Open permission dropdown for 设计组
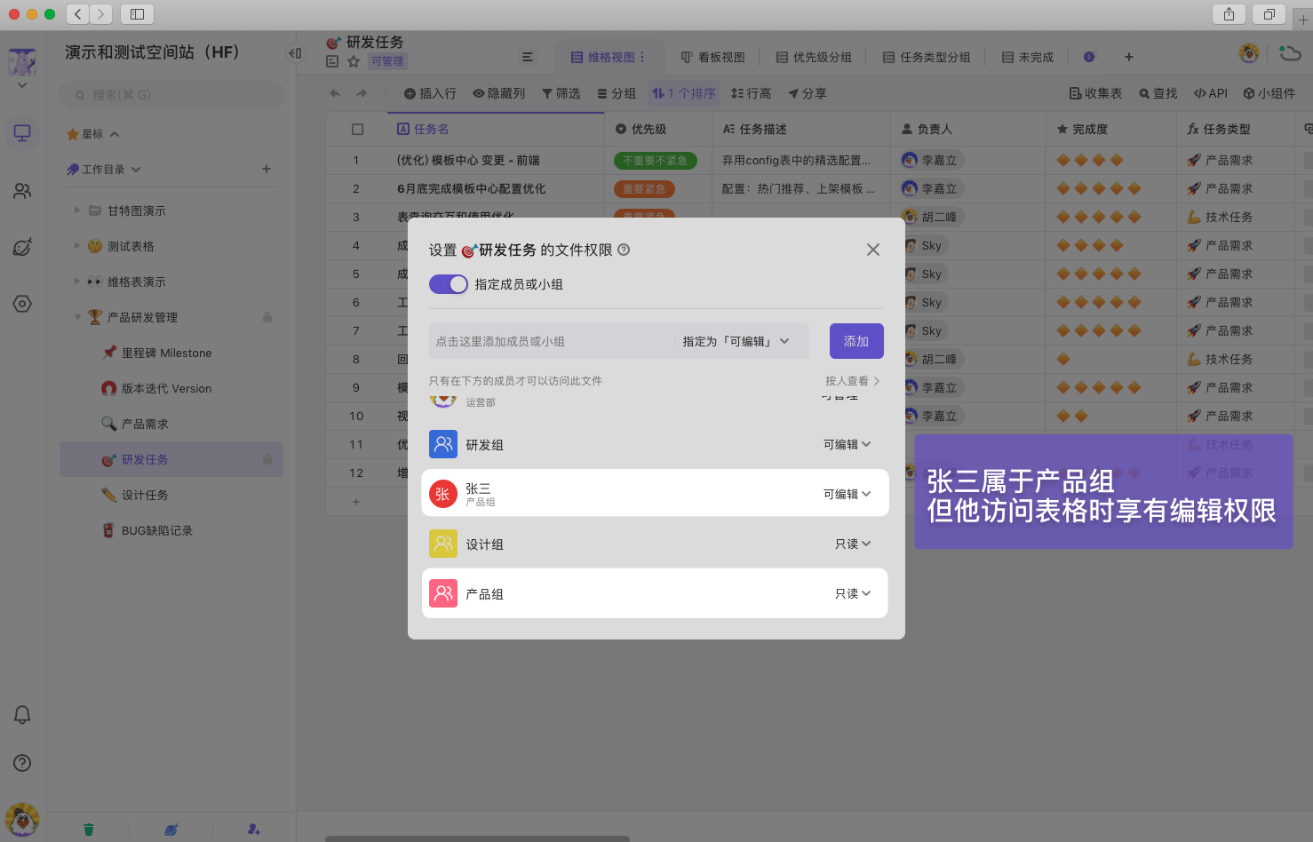This screenshot has width=1313, height=842. pyautogui.click(x=853, y=544)
